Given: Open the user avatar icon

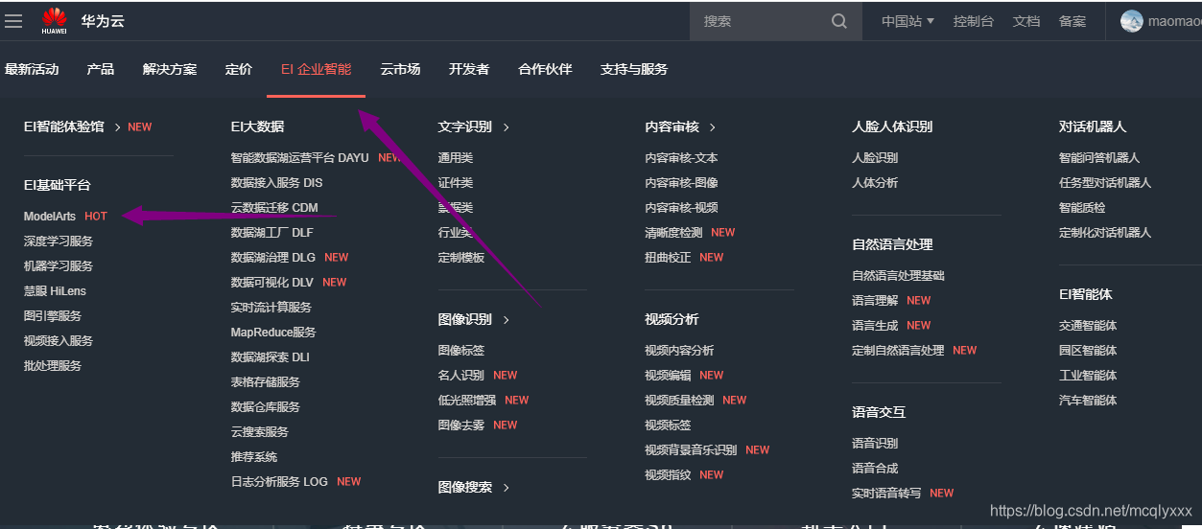Looking at the screenshot, I should pos(1132,21).
